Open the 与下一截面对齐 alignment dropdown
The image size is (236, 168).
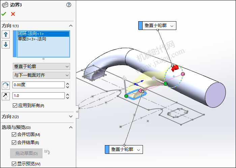[41, 75]
